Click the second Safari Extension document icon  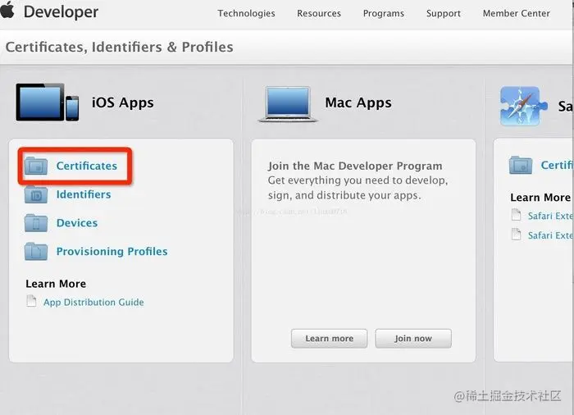pos(516,234)
